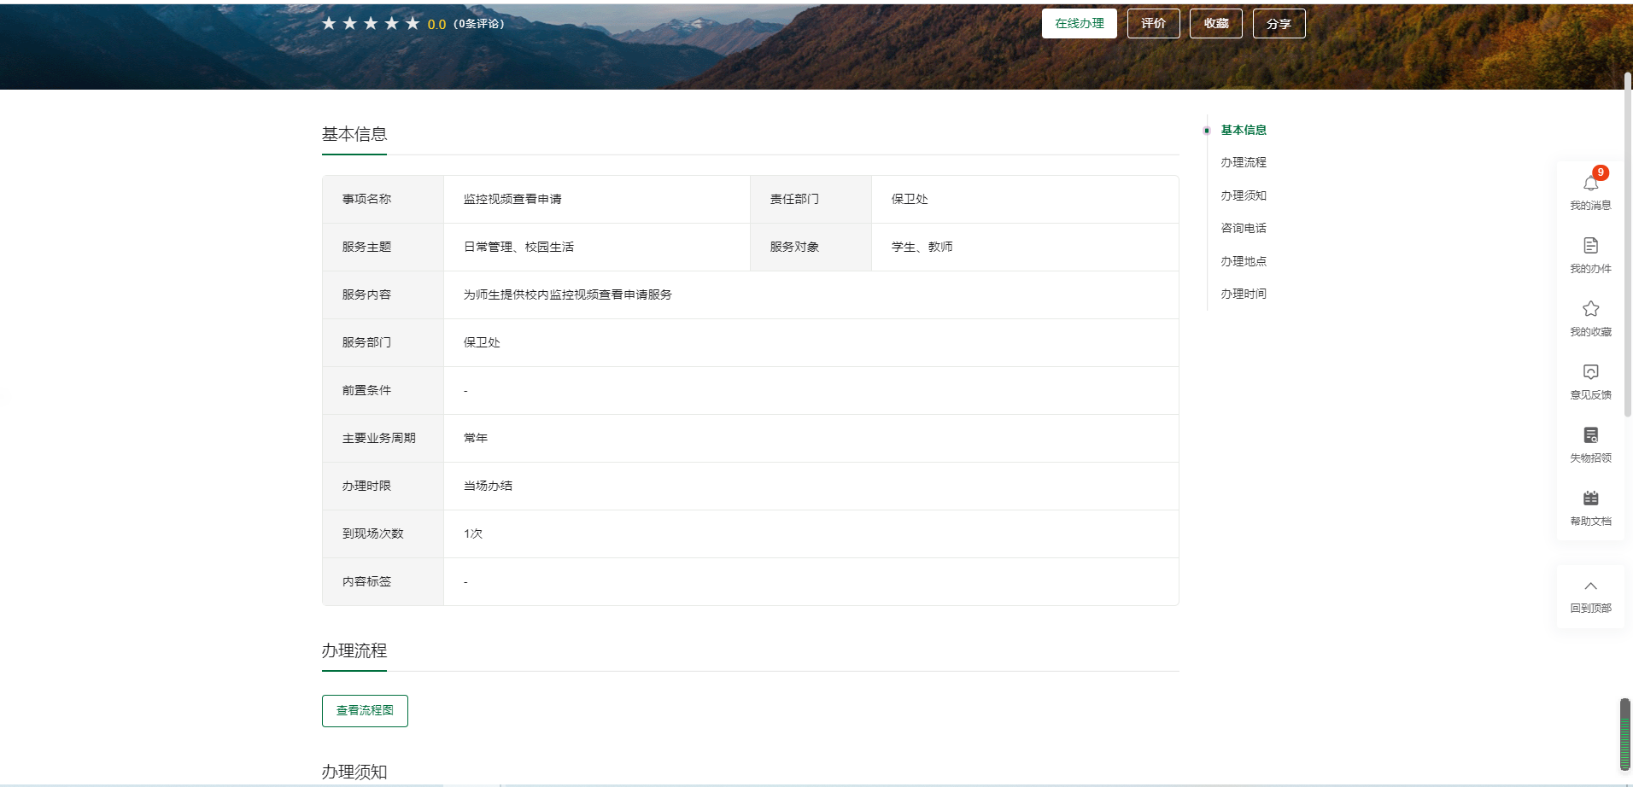Click the 办理流程 section heading
The image size is (1633, 787).
point(354,650)
